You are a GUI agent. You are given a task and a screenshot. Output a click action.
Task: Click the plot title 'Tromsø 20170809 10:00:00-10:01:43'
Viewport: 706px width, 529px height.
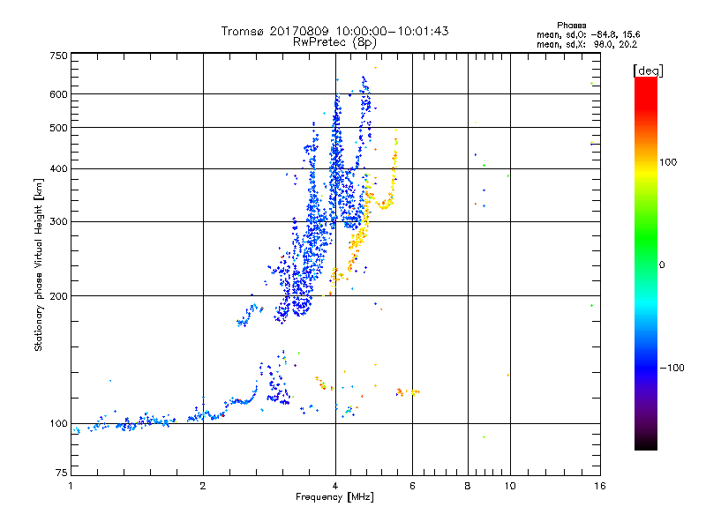click(334, 31)
